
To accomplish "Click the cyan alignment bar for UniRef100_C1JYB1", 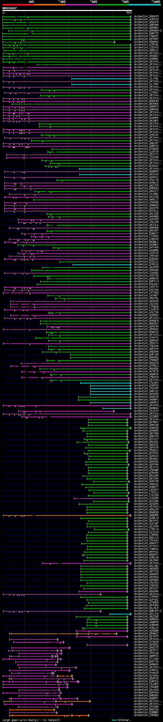I will [101, 78].
